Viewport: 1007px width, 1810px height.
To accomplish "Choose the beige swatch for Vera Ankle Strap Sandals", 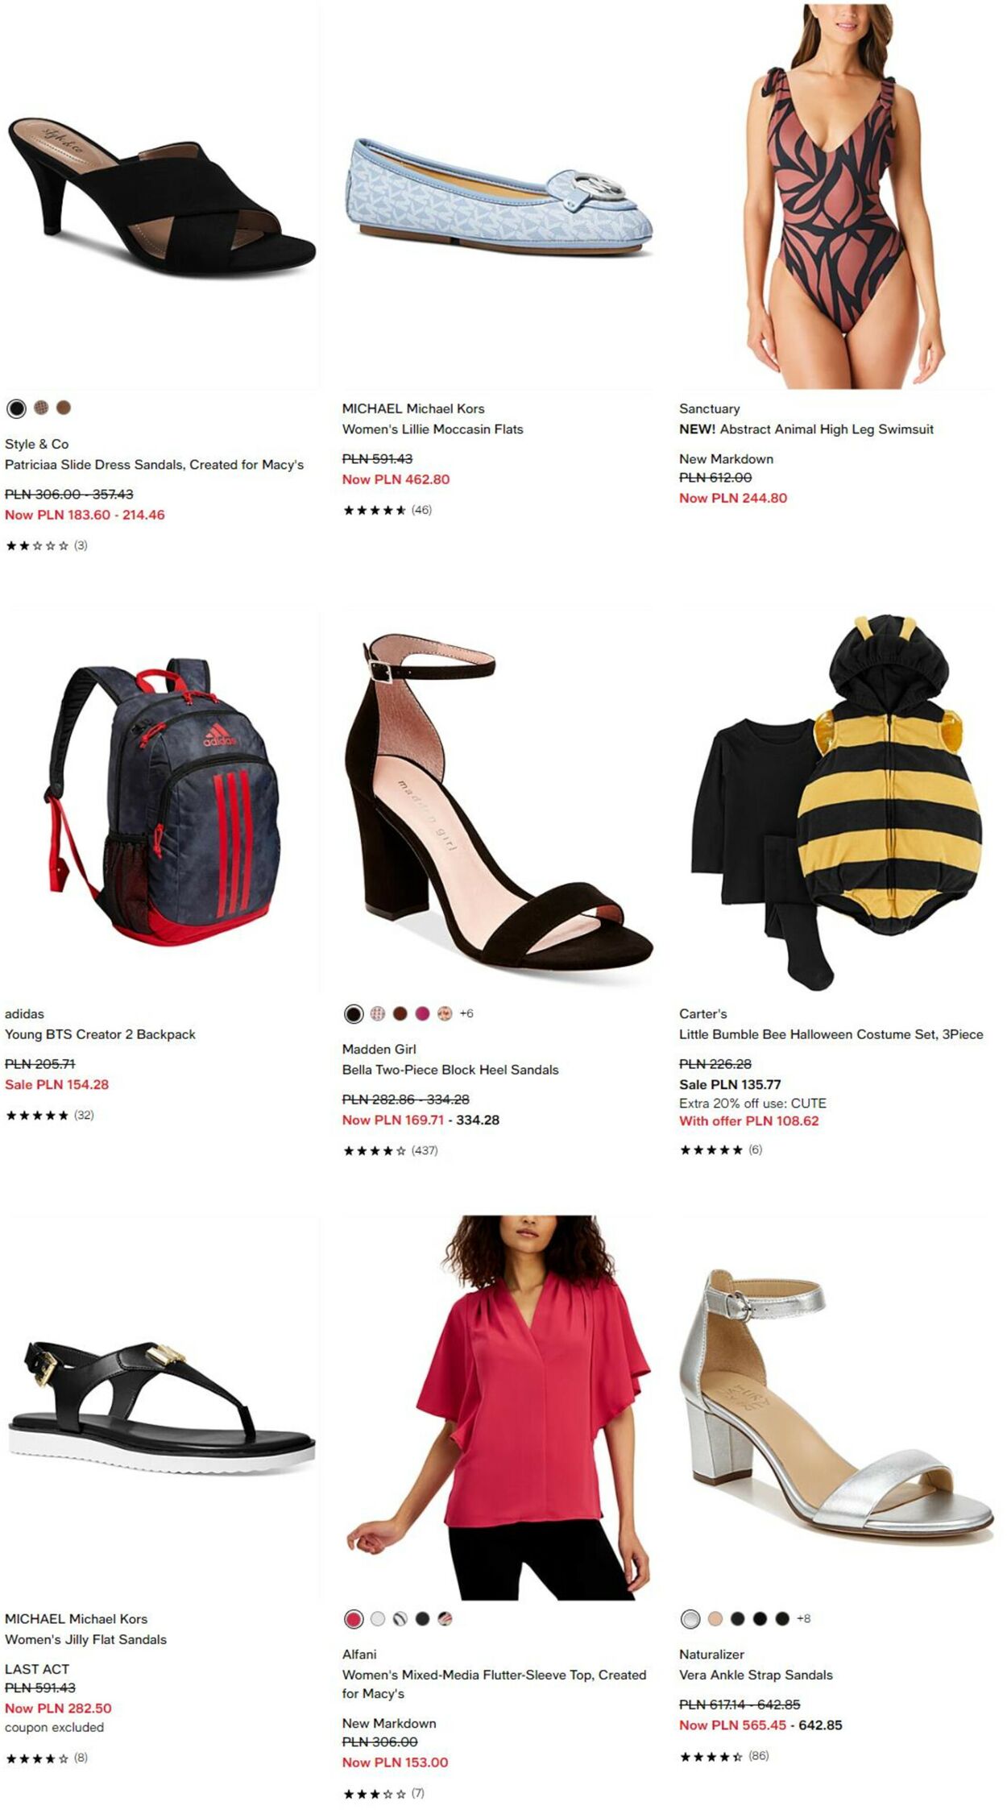I will 715,1618.
